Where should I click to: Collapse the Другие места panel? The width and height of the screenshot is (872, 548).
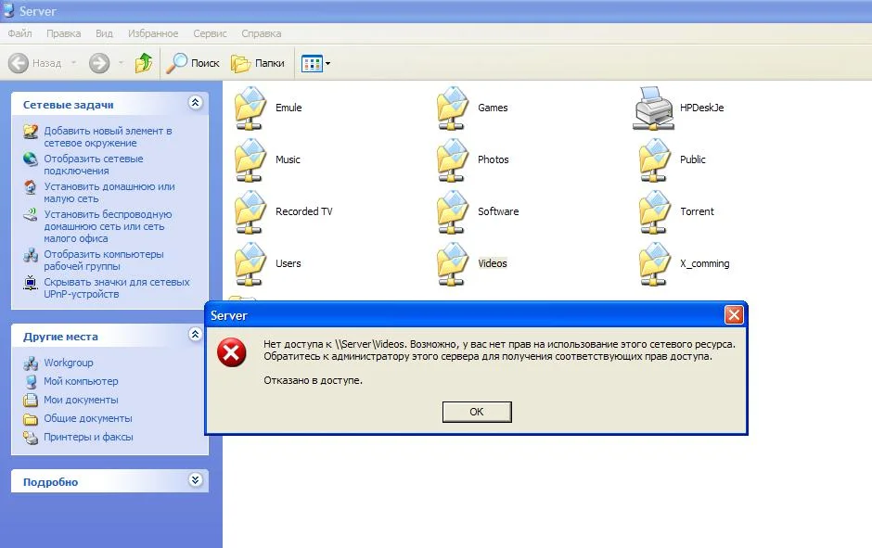(195, 335)
